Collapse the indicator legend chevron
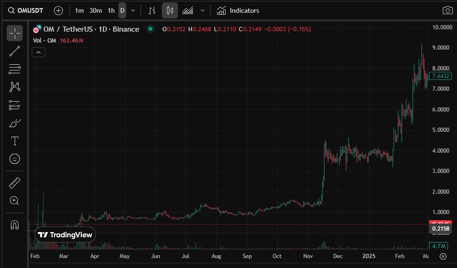457x268 pixels. pos(38,52)
